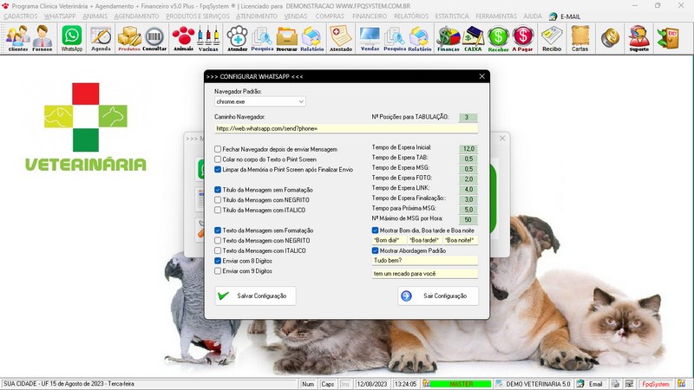
Task: Click the Email status bar item
Action: coord(591,384)
